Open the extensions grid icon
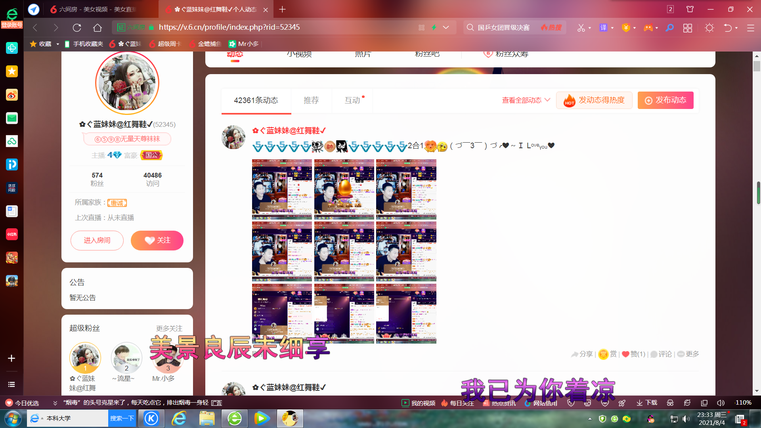 pyautogui.click(x=688, y=28)
